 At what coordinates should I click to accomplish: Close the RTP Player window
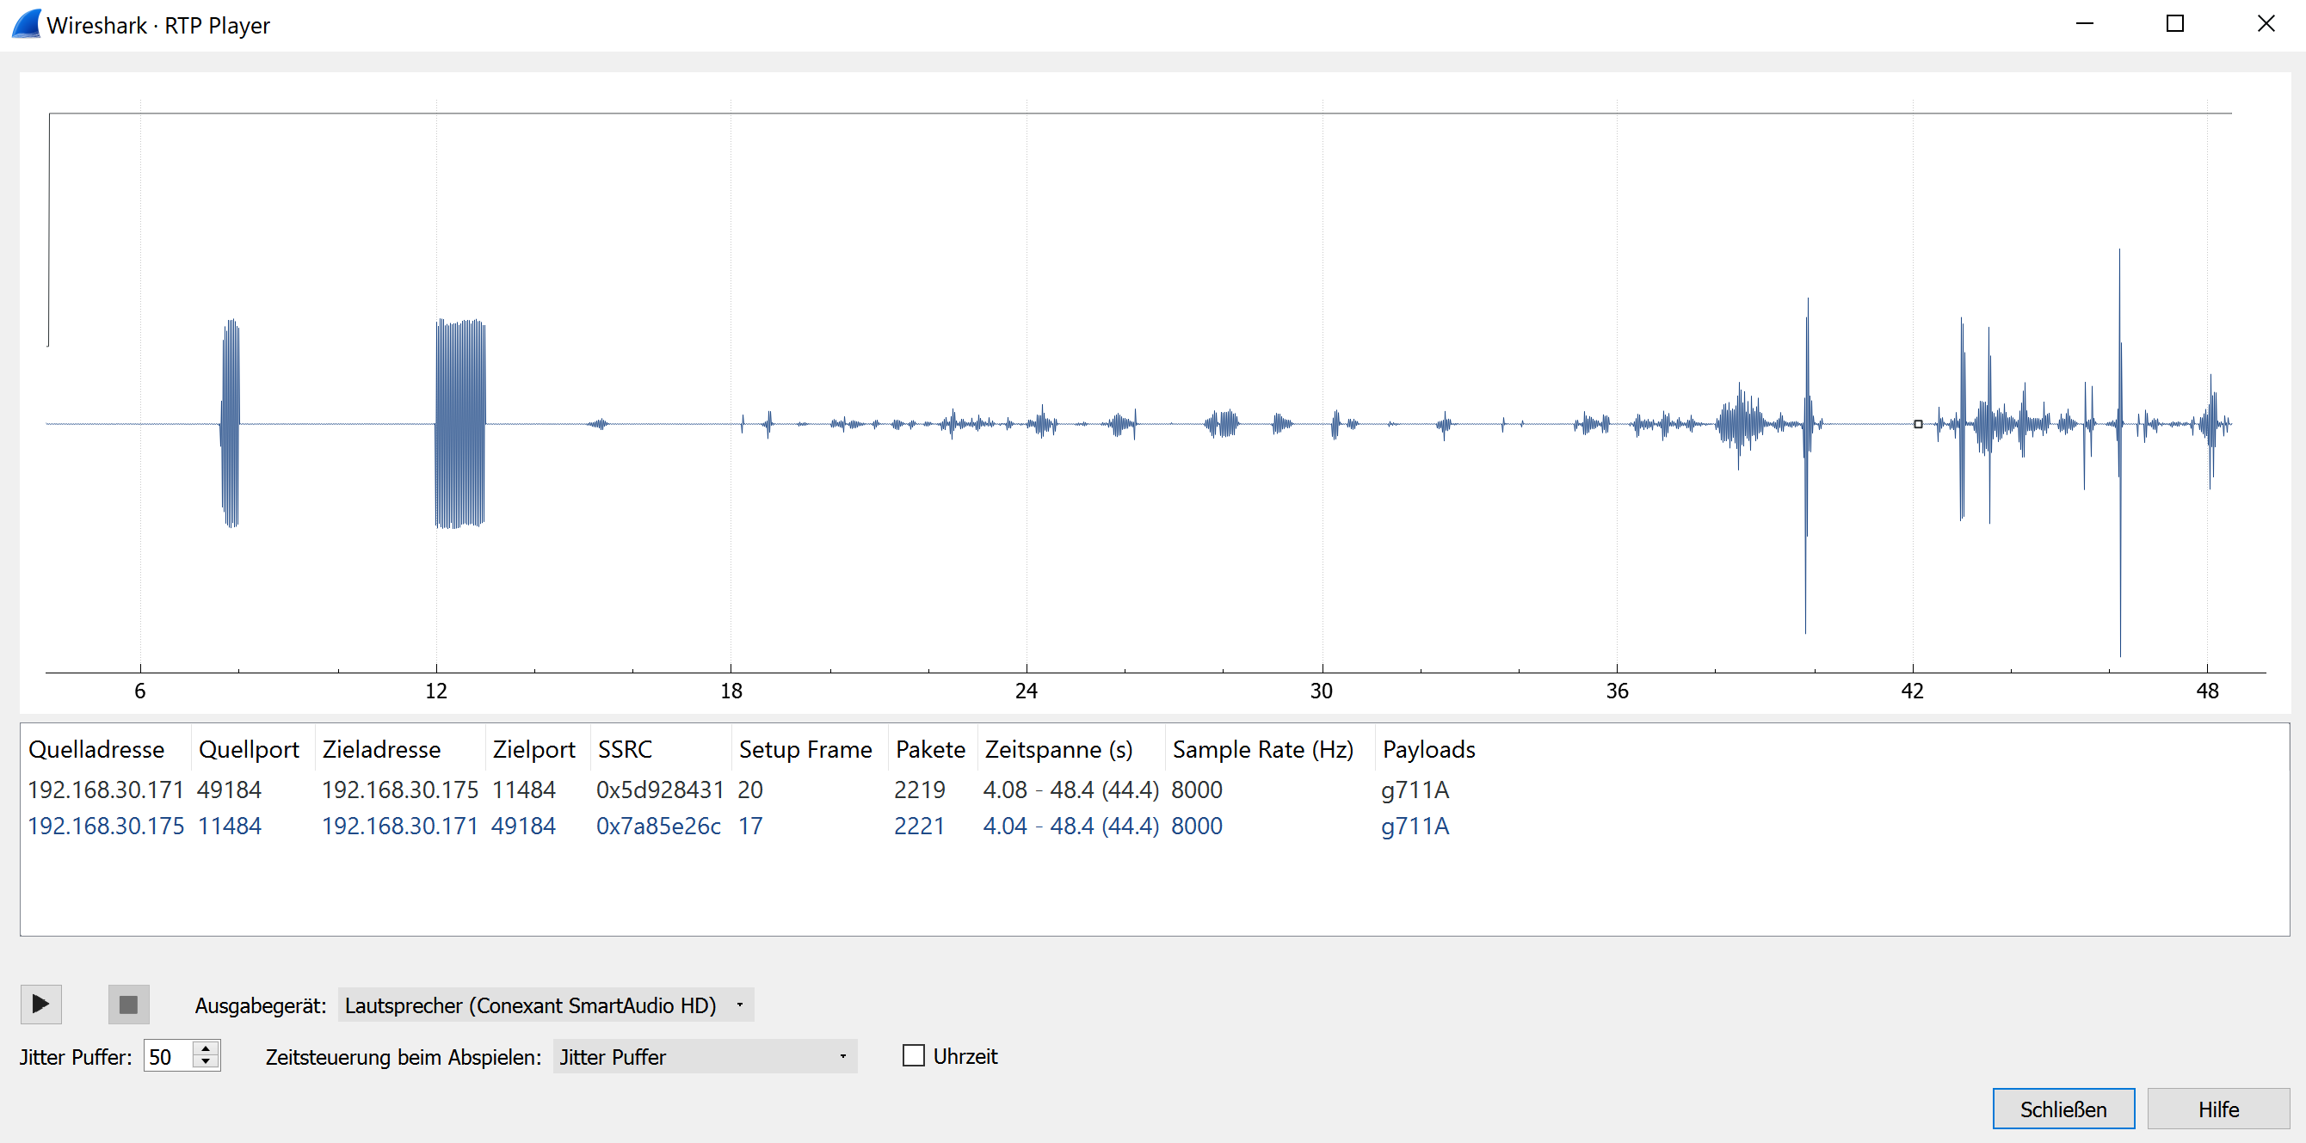tap(2266, 24)
